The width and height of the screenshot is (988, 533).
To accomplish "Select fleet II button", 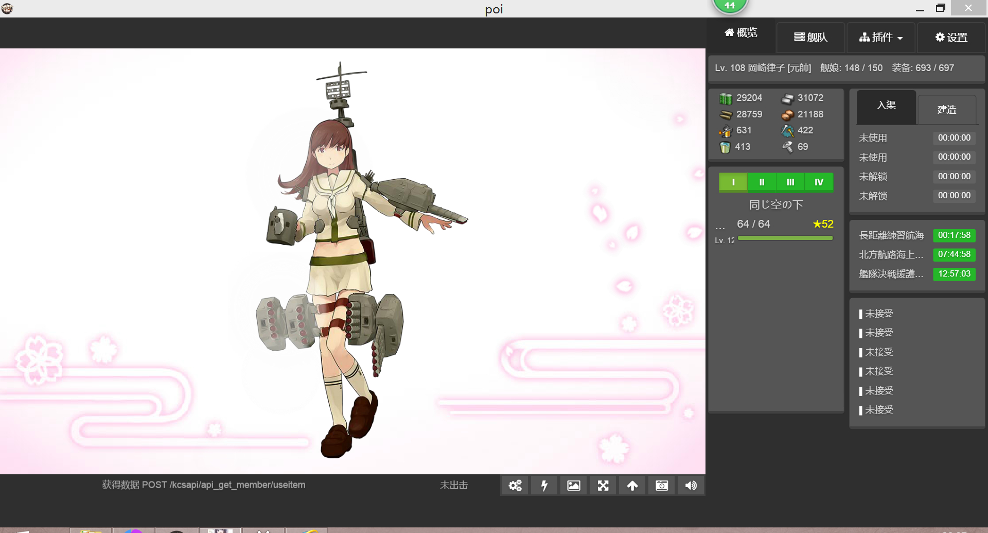I will coord(762,182).
